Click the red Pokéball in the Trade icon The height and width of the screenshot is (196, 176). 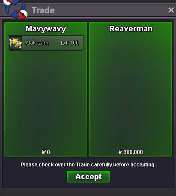tap(23, 15)
